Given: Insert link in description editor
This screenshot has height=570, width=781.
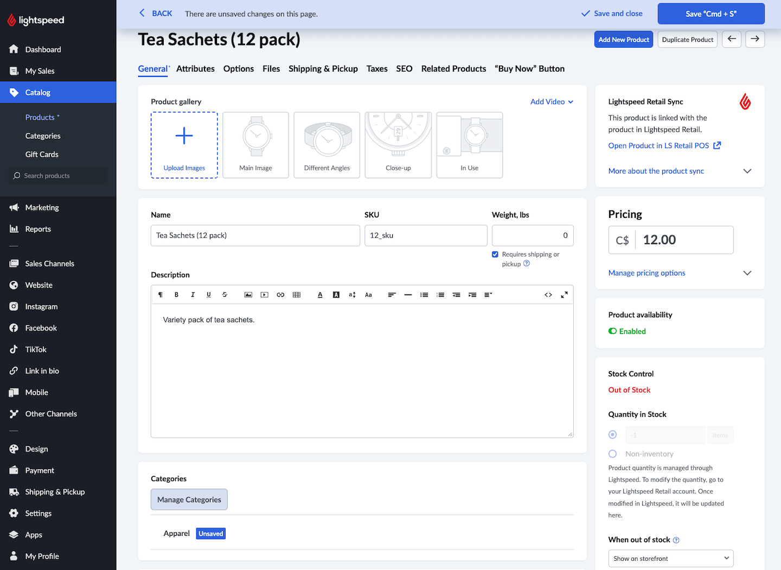Looking at the screenshot, I should (280, 295).
